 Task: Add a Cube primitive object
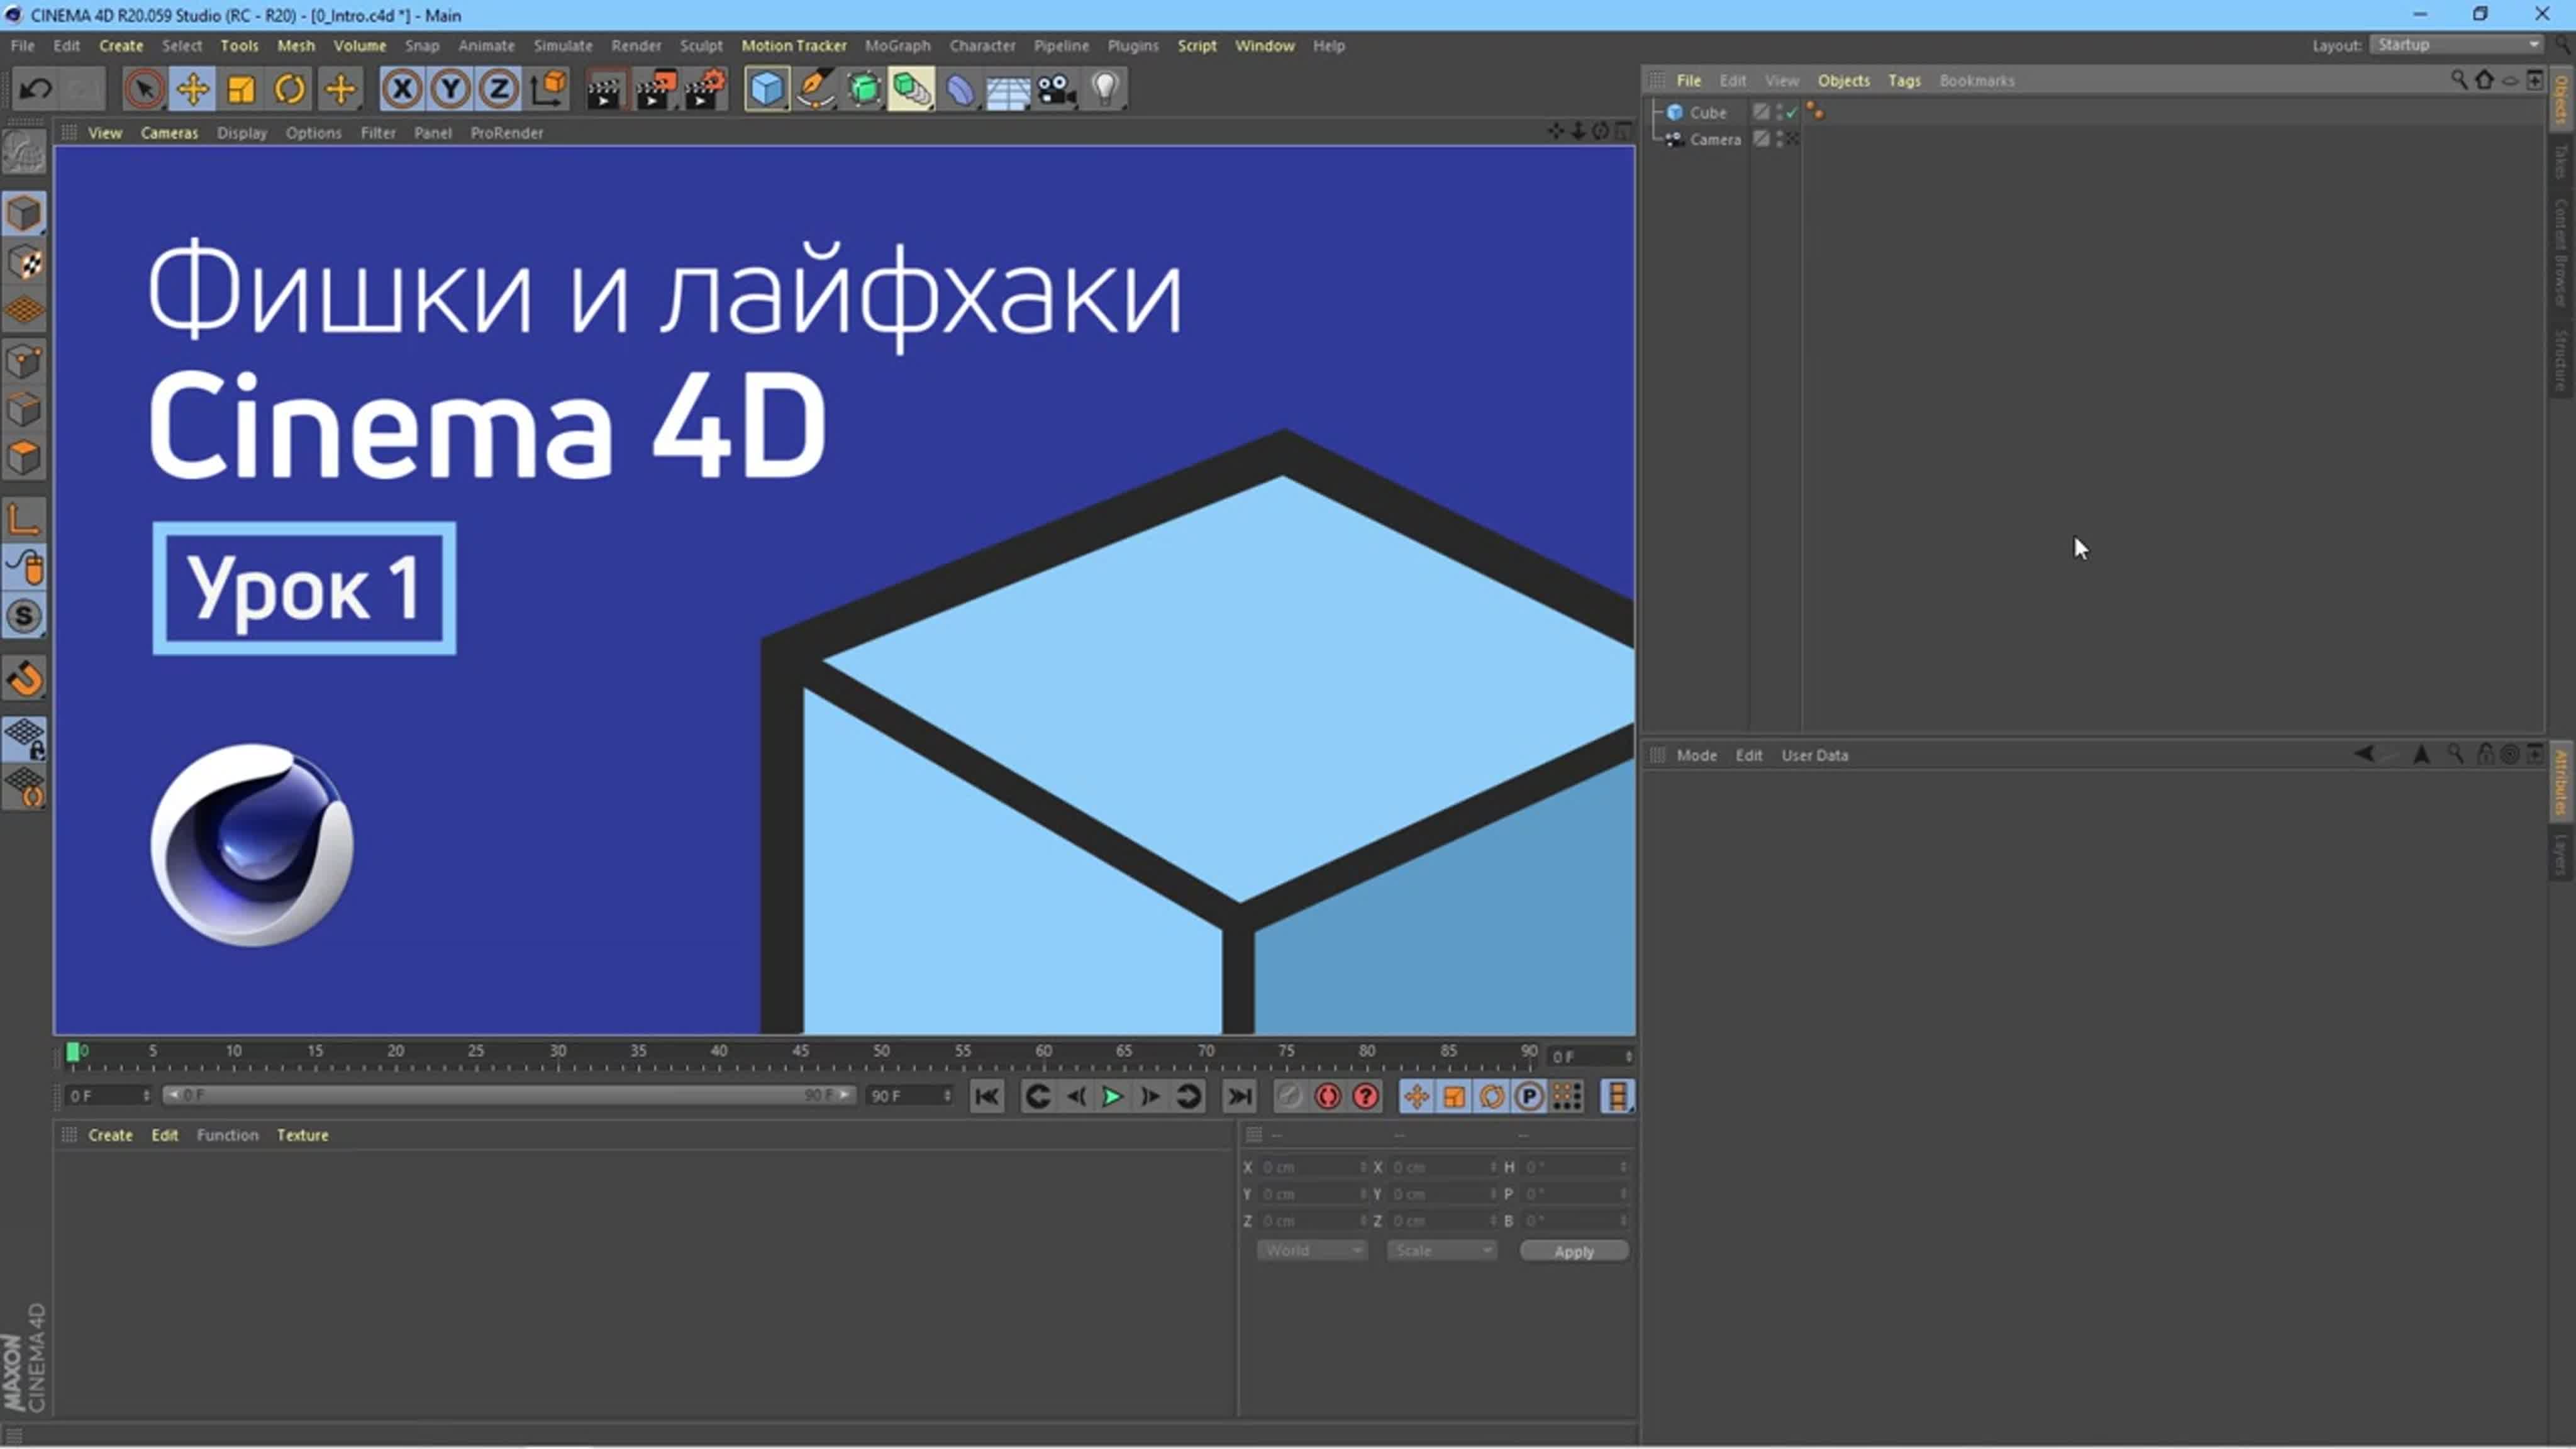pos(767,89)
